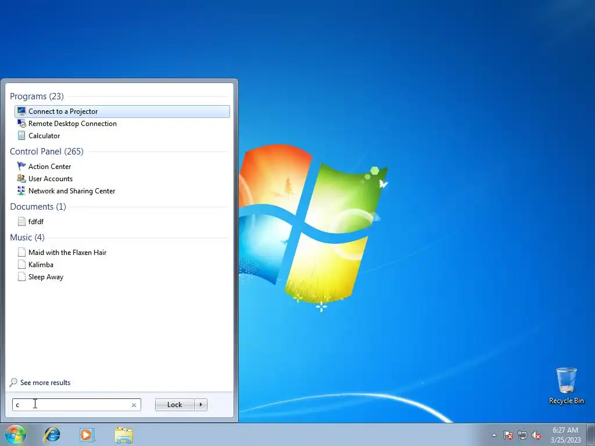Image resolution: width=595 pixels, height=446 pixels.
Task: Open Action Center tray flag icon
Action: click(508, 435)
